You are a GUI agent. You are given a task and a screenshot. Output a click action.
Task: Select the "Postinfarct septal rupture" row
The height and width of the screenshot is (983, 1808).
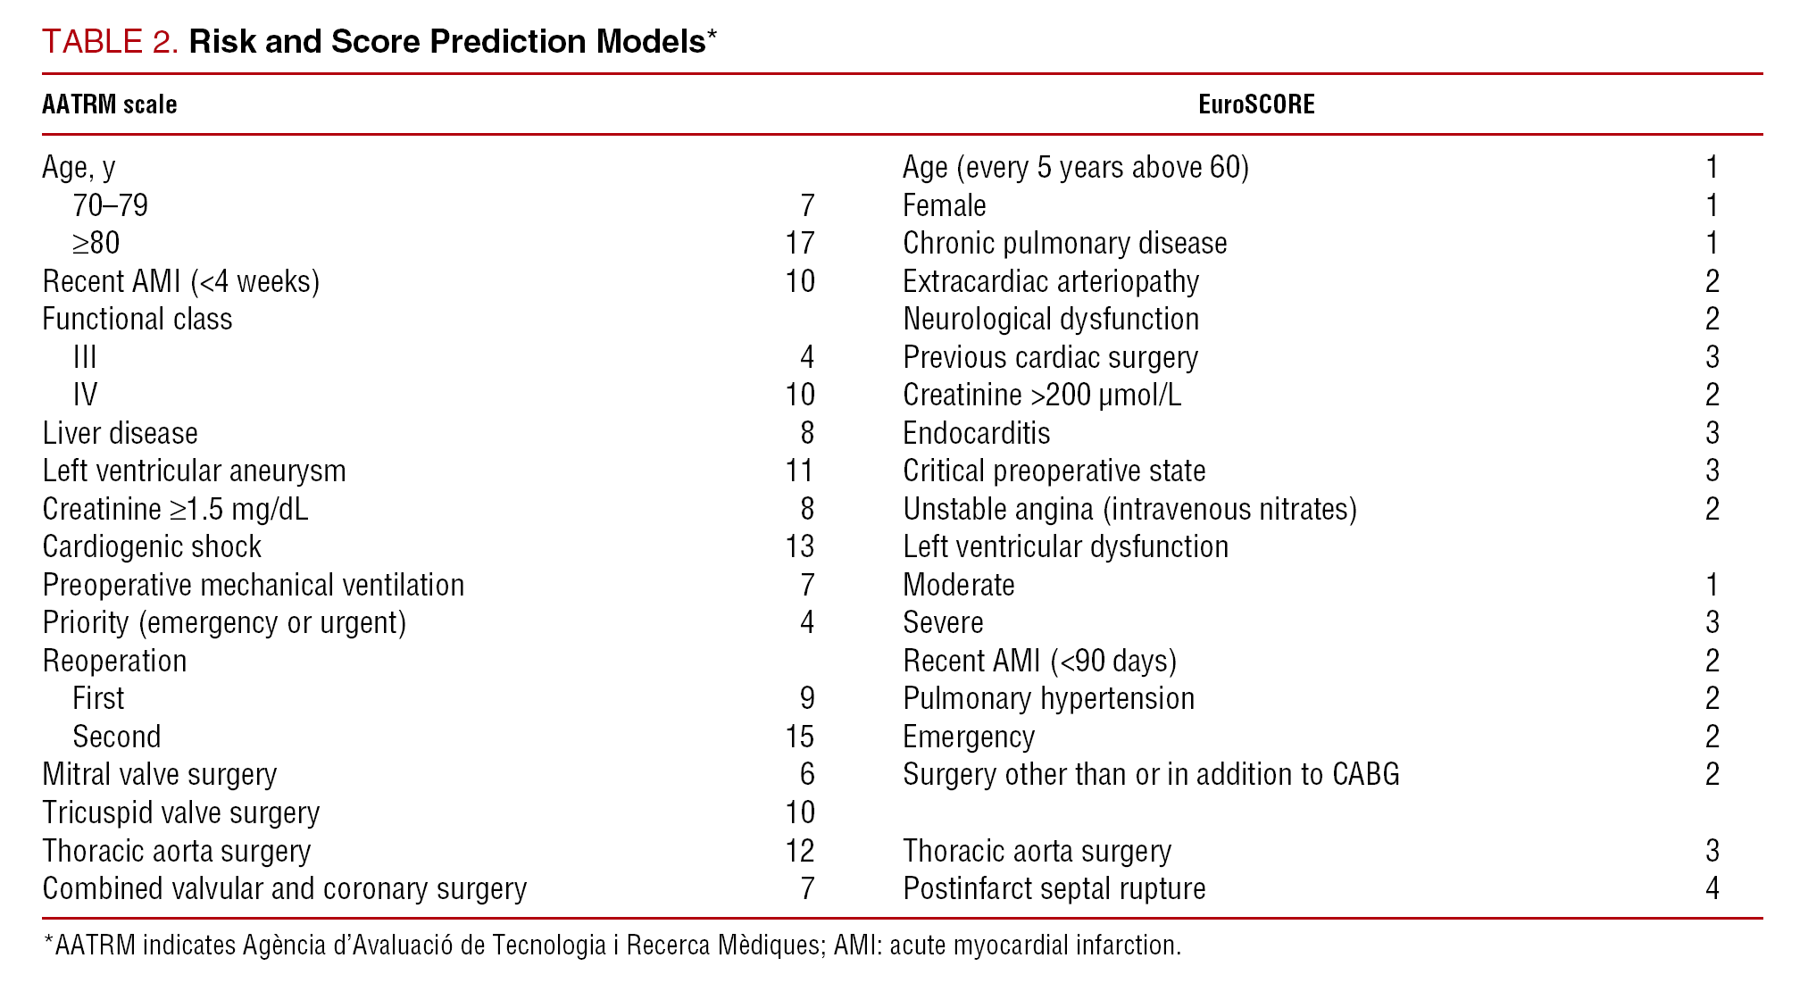tap(1054, 888)
